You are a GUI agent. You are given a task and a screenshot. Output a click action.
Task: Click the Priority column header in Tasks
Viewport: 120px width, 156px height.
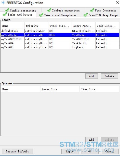coord(36,26)
